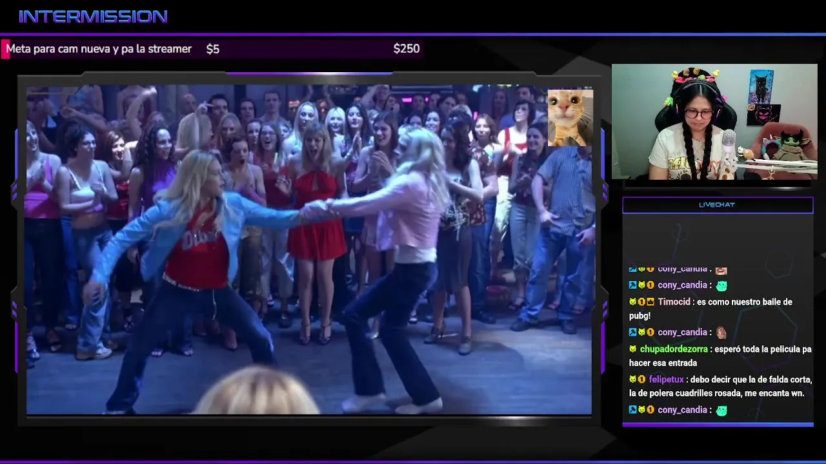Click the teal cat emote above Timocid's message

pyautogui.click(x=721, y=285)
